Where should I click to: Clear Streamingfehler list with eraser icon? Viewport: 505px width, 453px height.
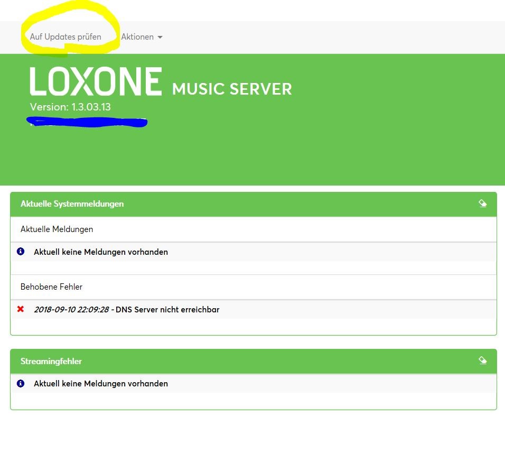click(482, 360)
